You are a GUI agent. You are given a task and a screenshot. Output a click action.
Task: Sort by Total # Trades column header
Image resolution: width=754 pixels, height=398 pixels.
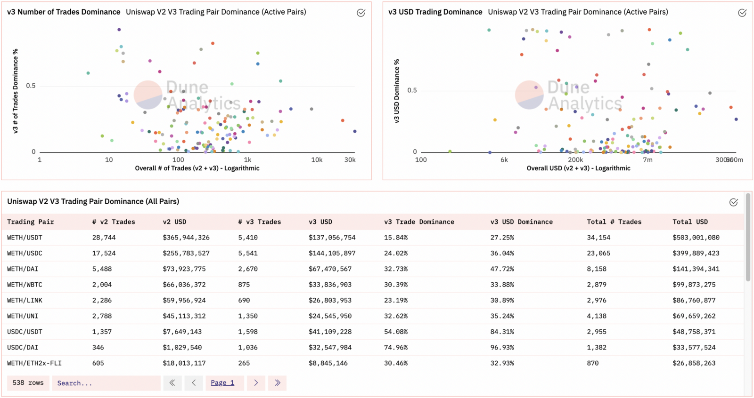[x=614, y=222]
